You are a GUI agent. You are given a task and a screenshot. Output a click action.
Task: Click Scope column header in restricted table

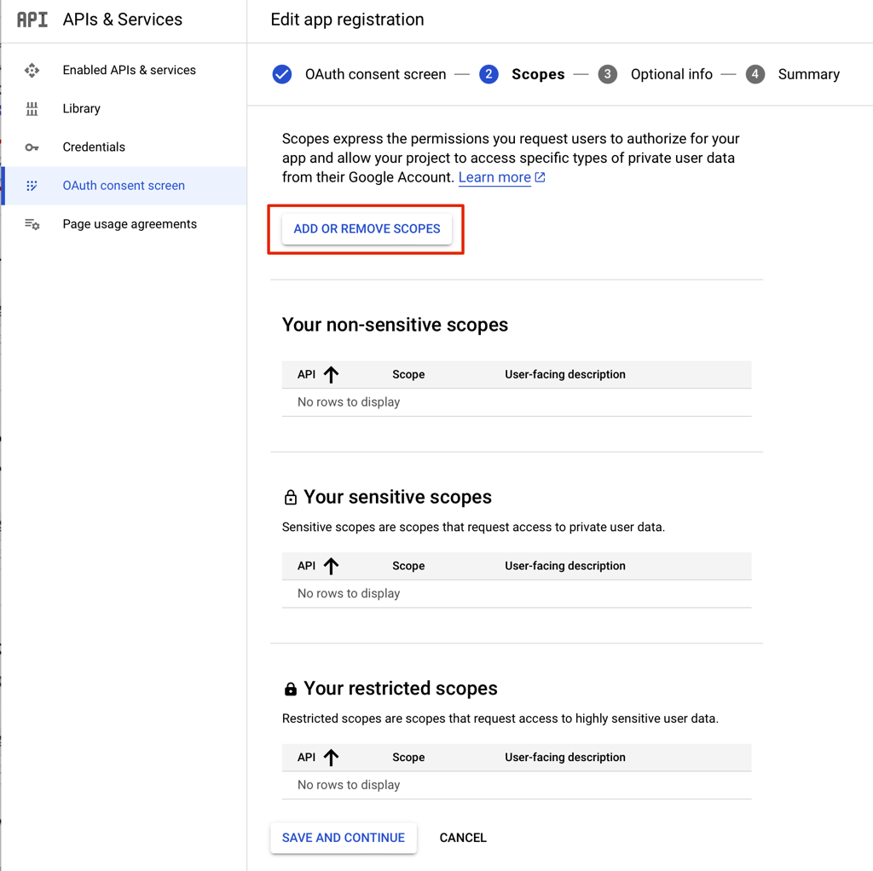(x=408, y=758)
